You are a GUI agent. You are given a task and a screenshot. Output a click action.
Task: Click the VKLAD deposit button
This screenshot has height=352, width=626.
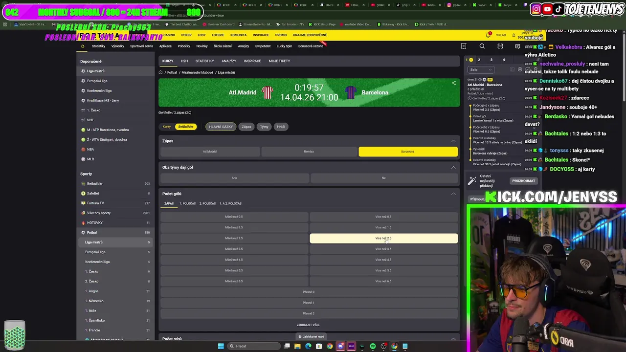coord(501,35)
